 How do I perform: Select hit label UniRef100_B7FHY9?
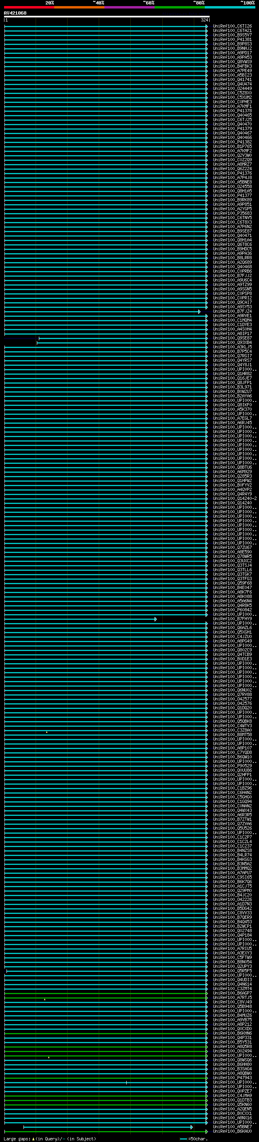tap(232, 619)
